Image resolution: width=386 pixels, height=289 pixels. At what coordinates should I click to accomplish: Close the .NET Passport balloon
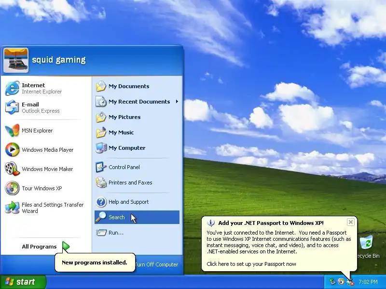pos(351,222)
